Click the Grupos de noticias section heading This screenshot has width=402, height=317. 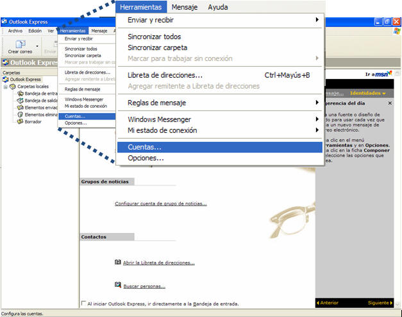coord(105,182)
